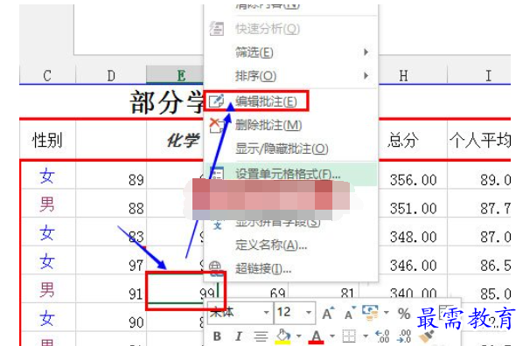Select column D header

[x=111, y=76]
